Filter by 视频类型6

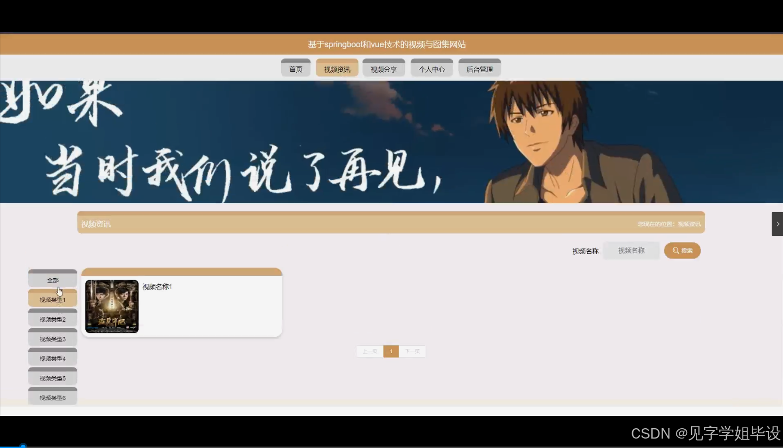pyautogui.click(x=53, y=397)
